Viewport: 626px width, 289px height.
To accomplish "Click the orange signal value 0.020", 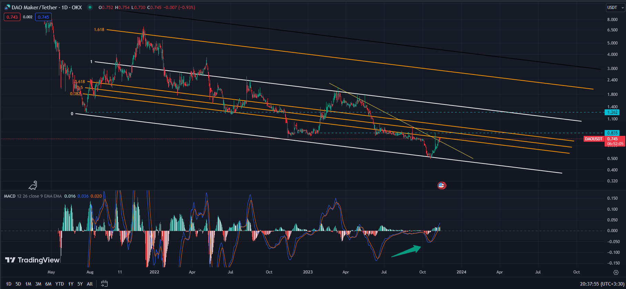I will click(x=96, y=196).
